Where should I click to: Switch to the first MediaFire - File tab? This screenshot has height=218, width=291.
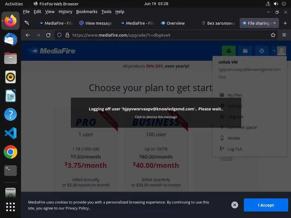tap(56, 23)
